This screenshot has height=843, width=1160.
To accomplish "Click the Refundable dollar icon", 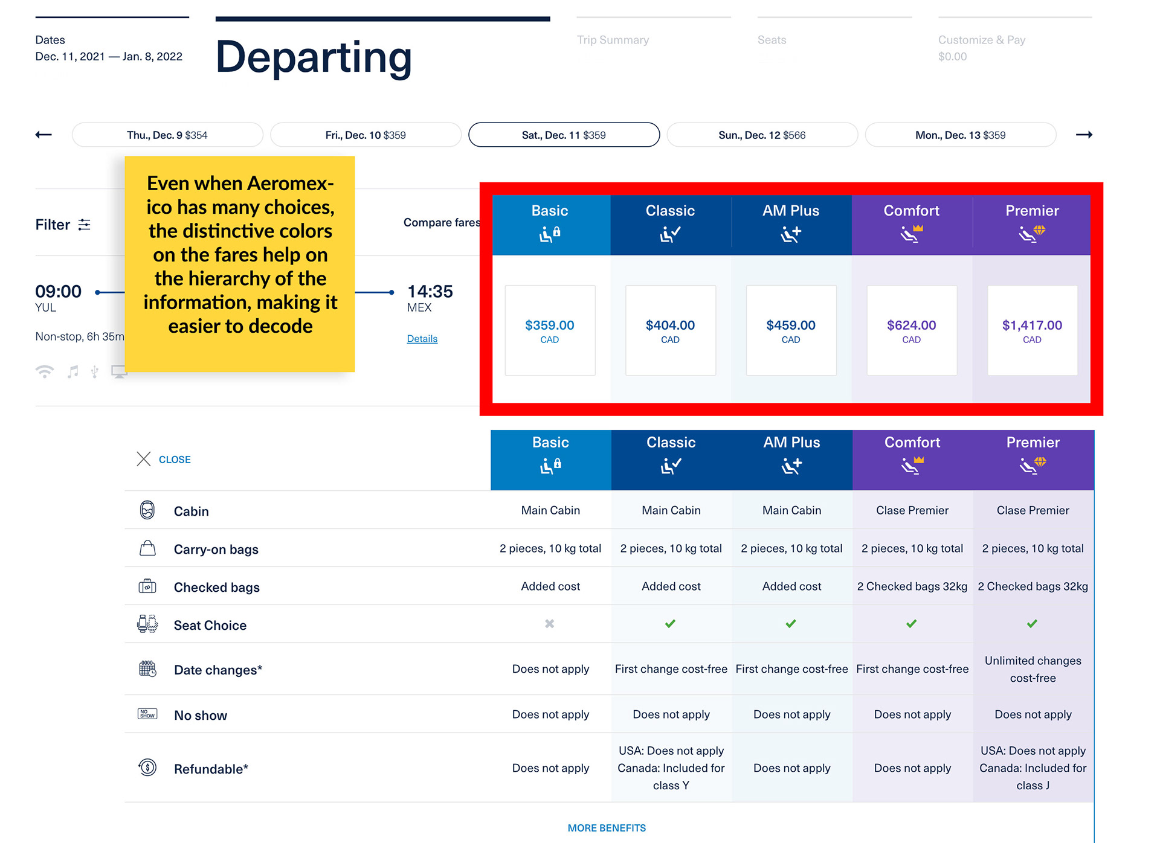I will click(147, 768).
